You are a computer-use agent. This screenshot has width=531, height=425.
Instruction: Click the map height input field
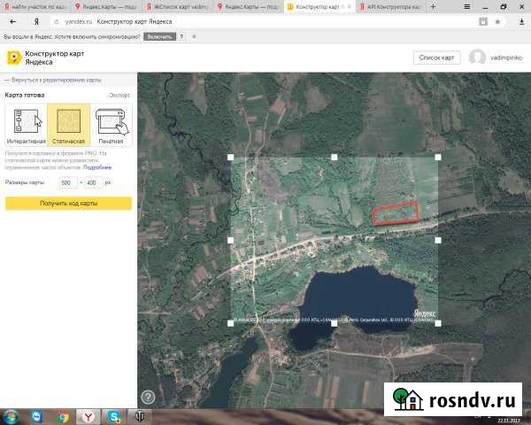[x=92, y=182]
